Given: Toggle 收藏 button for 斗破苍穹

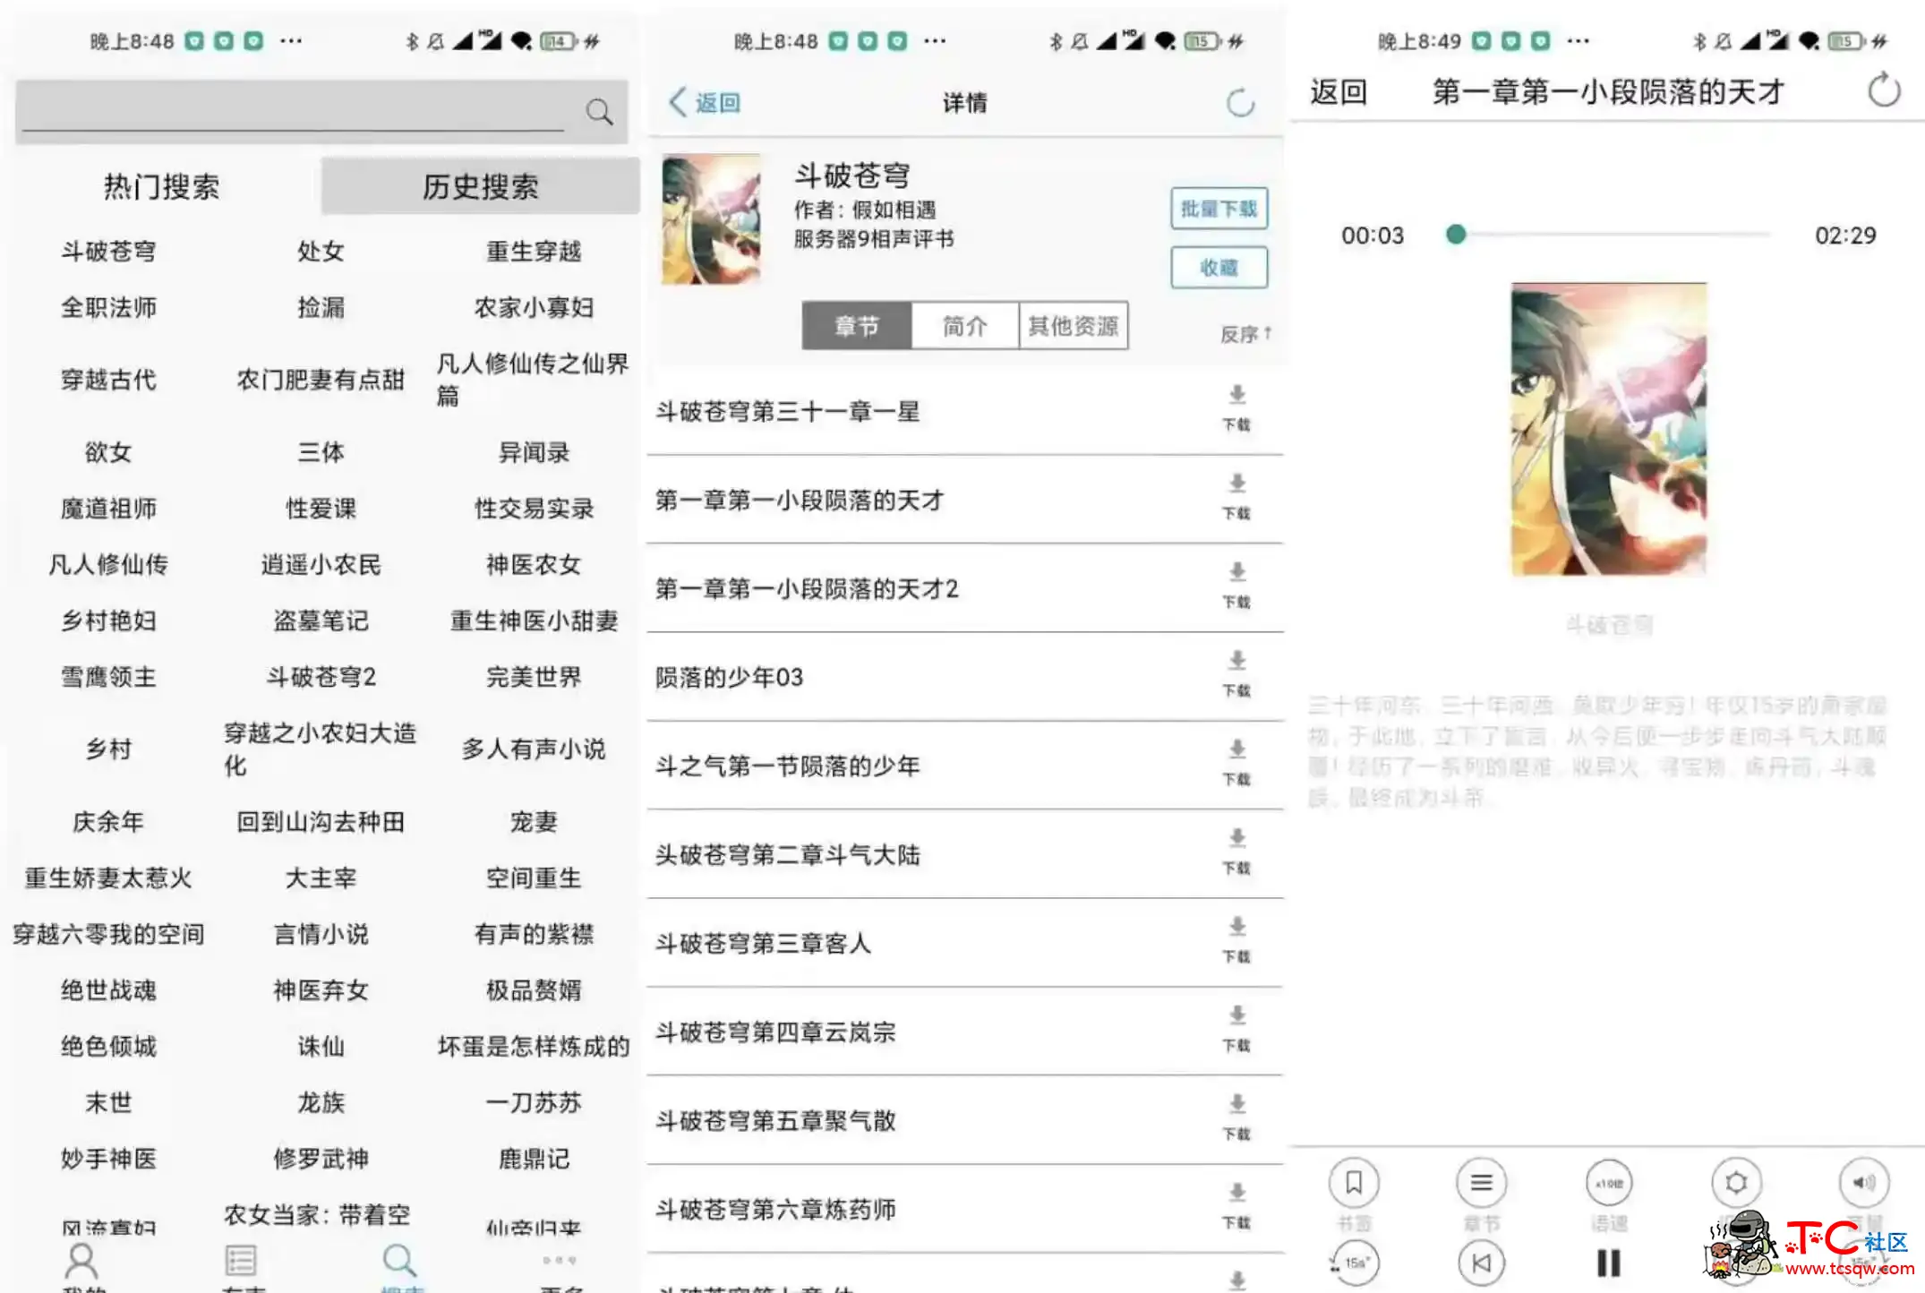Looking at the screenshot, I should pos(1218,267).
